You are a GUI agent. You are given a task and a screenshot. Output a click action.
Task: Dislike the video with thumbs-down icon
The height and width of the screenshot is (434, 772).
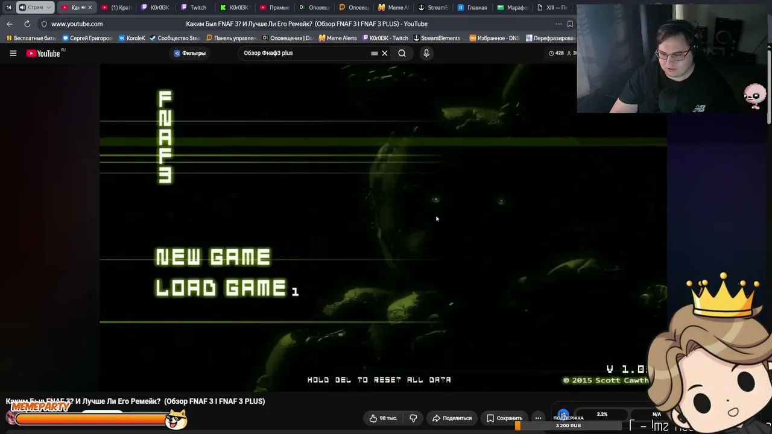point(413,418)
